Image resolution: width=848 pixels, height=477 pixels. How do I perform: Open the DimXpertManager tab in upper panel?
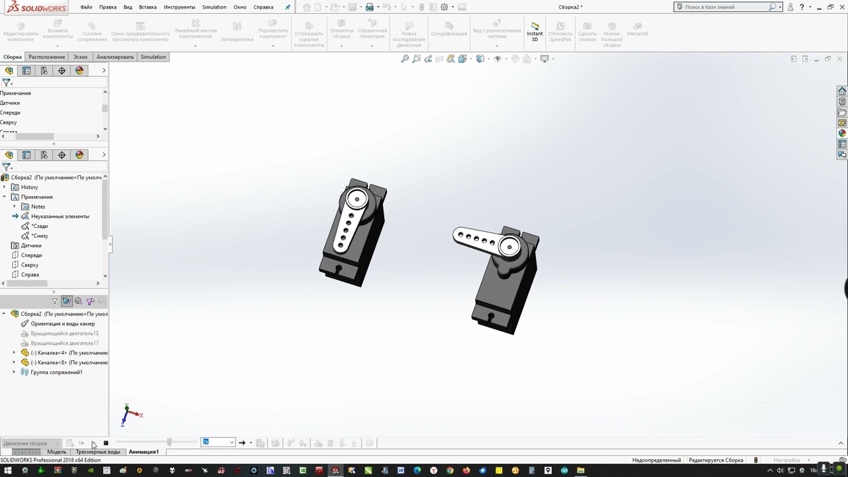[x=62, y=70]
